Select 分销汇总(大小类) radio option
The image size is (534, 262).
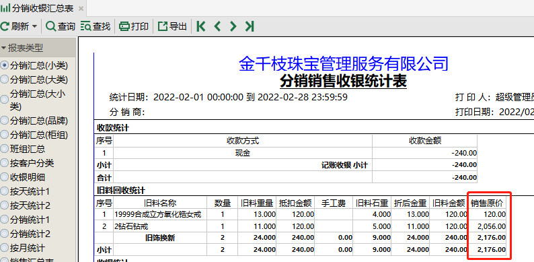(x=5, y=100)
